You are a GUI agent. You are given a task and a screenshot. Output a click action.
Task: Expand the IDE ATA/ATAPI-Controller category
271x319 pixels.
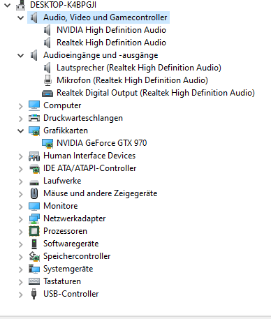21,169
